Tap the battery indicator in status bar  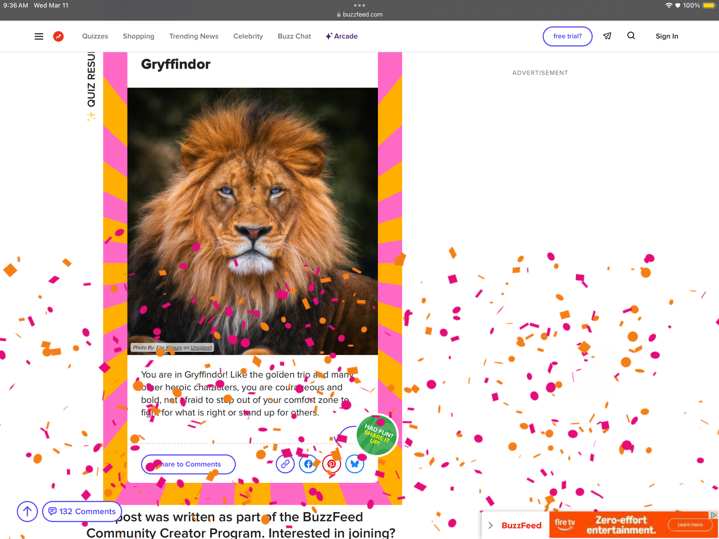[x=709, y=5]
